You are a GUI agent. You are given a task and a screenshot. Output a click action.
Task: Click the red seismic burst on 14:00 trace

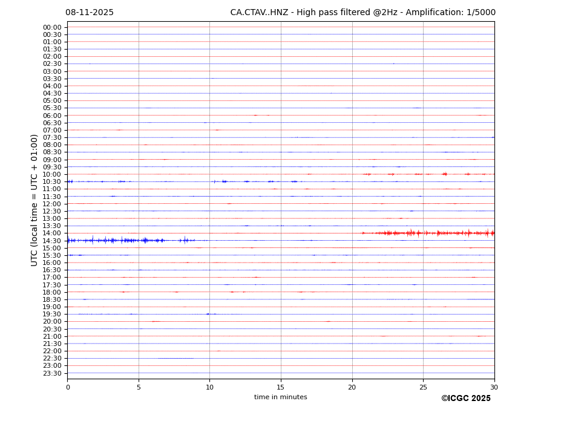pos(436,233)
